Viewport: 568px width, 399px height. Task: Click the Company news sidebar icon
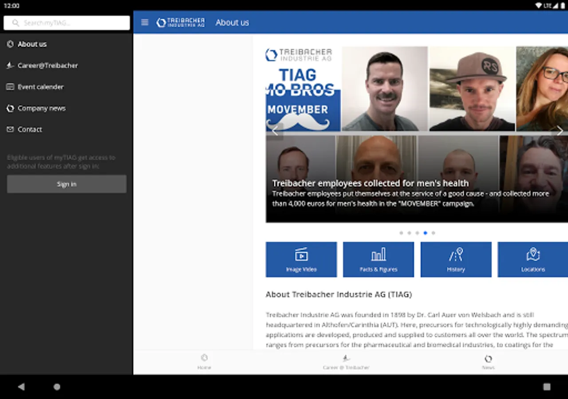10,108
